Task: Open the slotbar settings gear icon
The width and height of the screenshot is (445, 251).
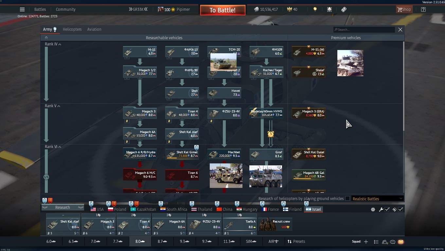Action: click(x=373, y=209)
